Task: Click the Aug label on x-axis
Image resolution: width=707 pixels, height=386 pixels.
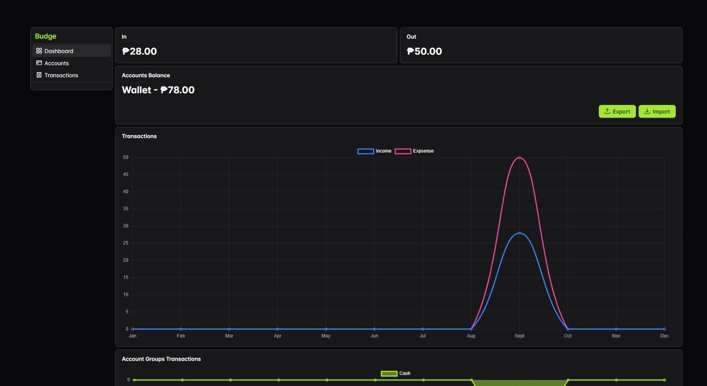Action: tap(471, 336)
